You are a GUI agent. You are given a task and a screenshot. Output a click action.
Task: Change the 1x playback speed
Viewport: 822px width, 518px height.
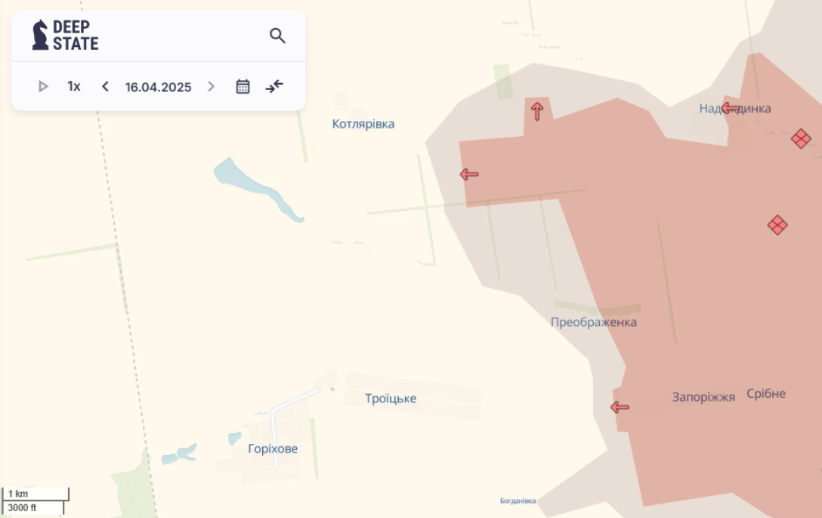pyautogui.click(x=74, y=86)
